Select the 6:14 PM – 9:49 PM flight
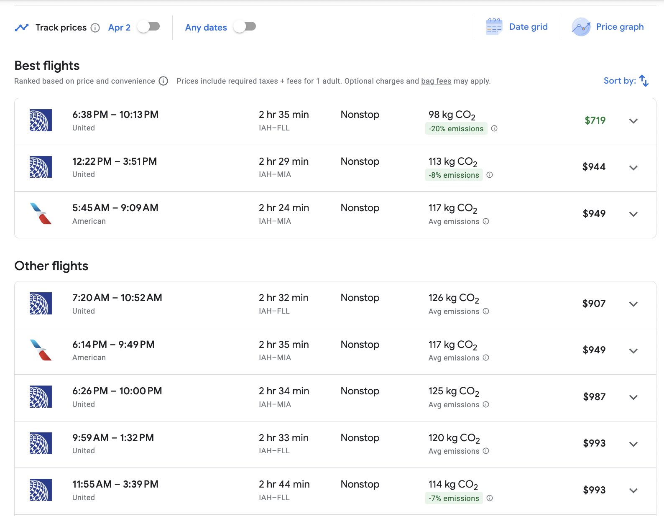 (335, 351)
